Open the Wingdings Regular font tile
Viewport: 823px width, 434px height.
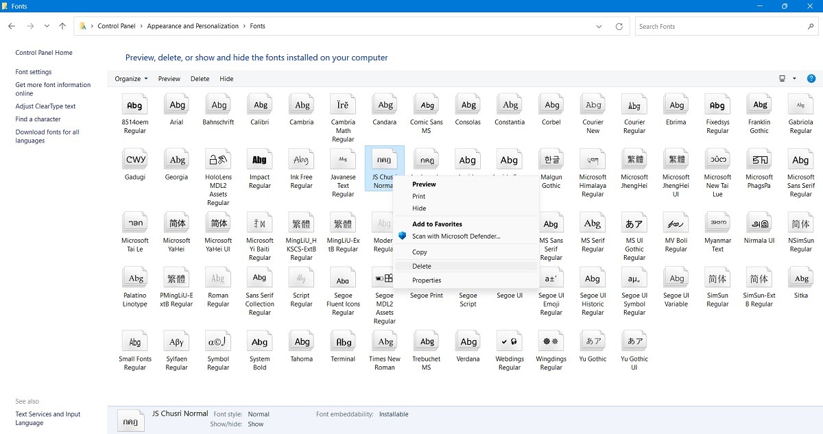pos(551,341)
